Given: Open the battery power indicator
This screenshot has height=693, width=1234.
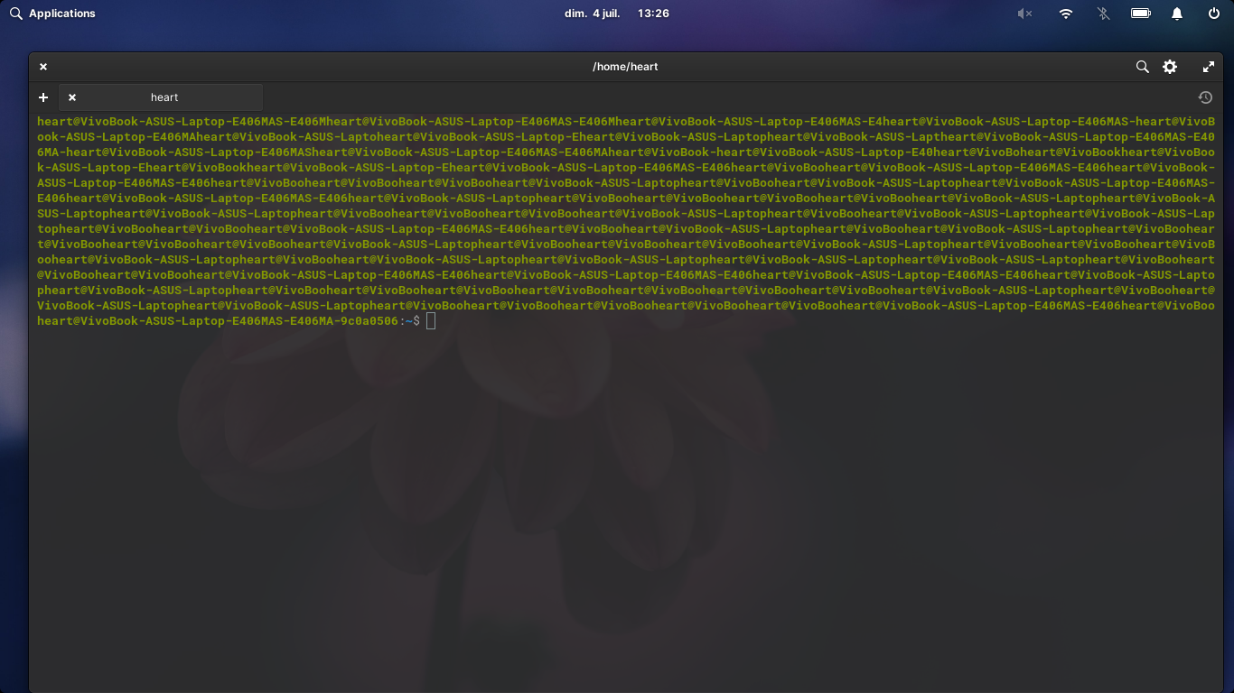Looking at the screenshot, I should point(1141,14).
